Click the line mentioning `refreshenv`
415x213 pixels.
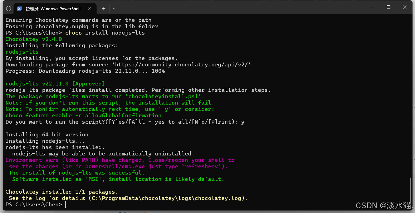118,167
